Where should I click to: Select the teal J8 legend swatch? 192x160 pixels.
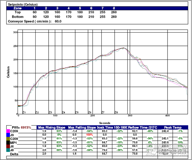(x=8, y=149)
